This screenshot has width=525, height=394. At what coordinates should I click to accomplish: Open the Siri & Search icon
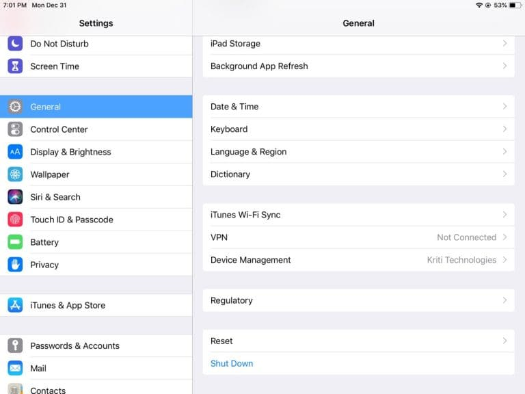tap(15, 197)
